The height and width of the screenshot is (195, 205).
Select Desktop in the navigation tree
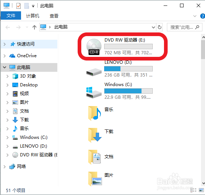(x=29, y=85)
